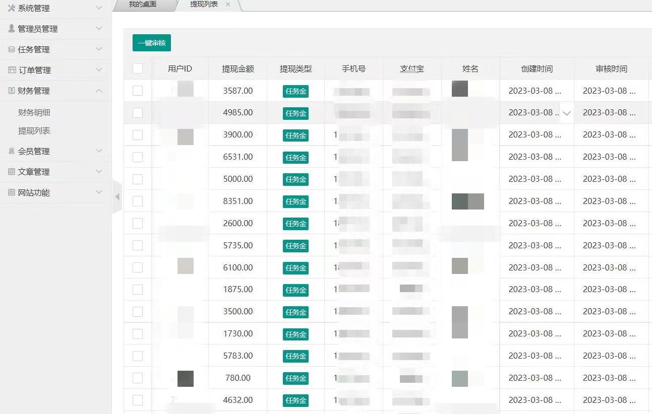Screen dimensions: 652x414
Task: Close the 提现列表 tab
Action: (228, 5)
